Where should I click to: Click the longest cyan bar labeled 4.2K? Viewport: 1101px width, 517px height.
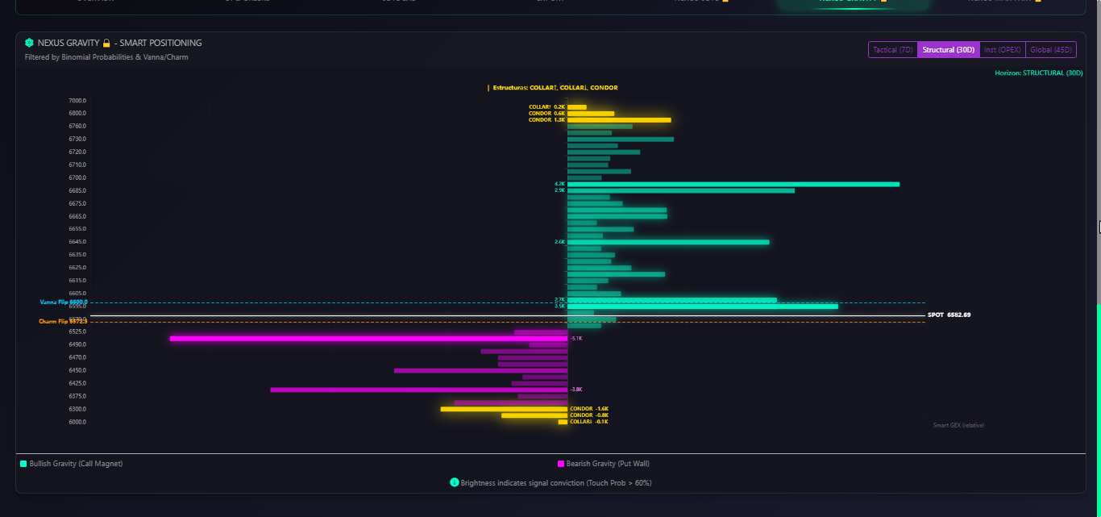click(733, 184)
